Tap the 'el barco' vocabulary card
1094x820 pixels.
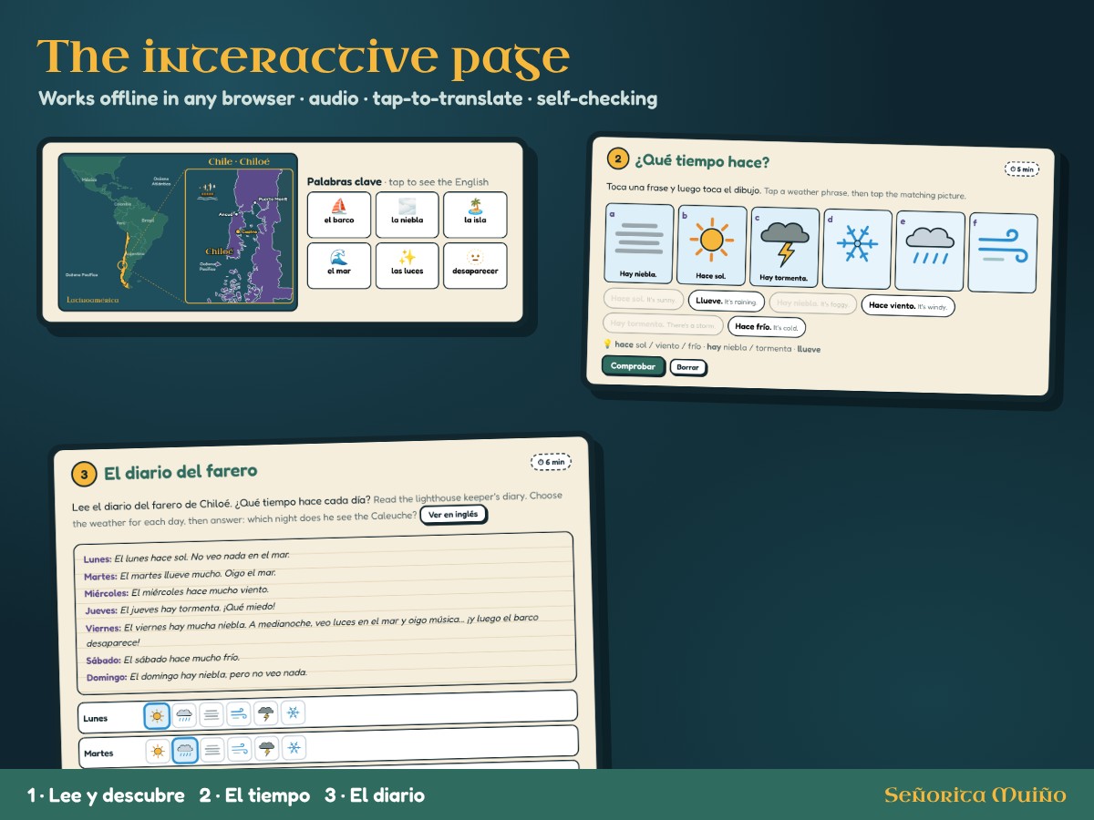(339, 215)
